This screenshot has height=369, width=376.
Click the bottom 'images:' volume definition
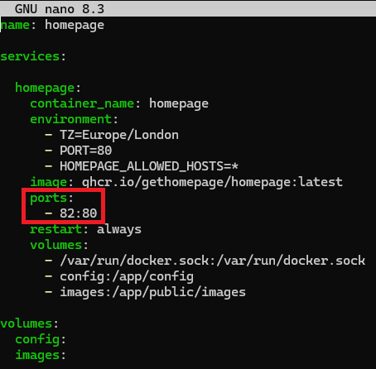41,355
